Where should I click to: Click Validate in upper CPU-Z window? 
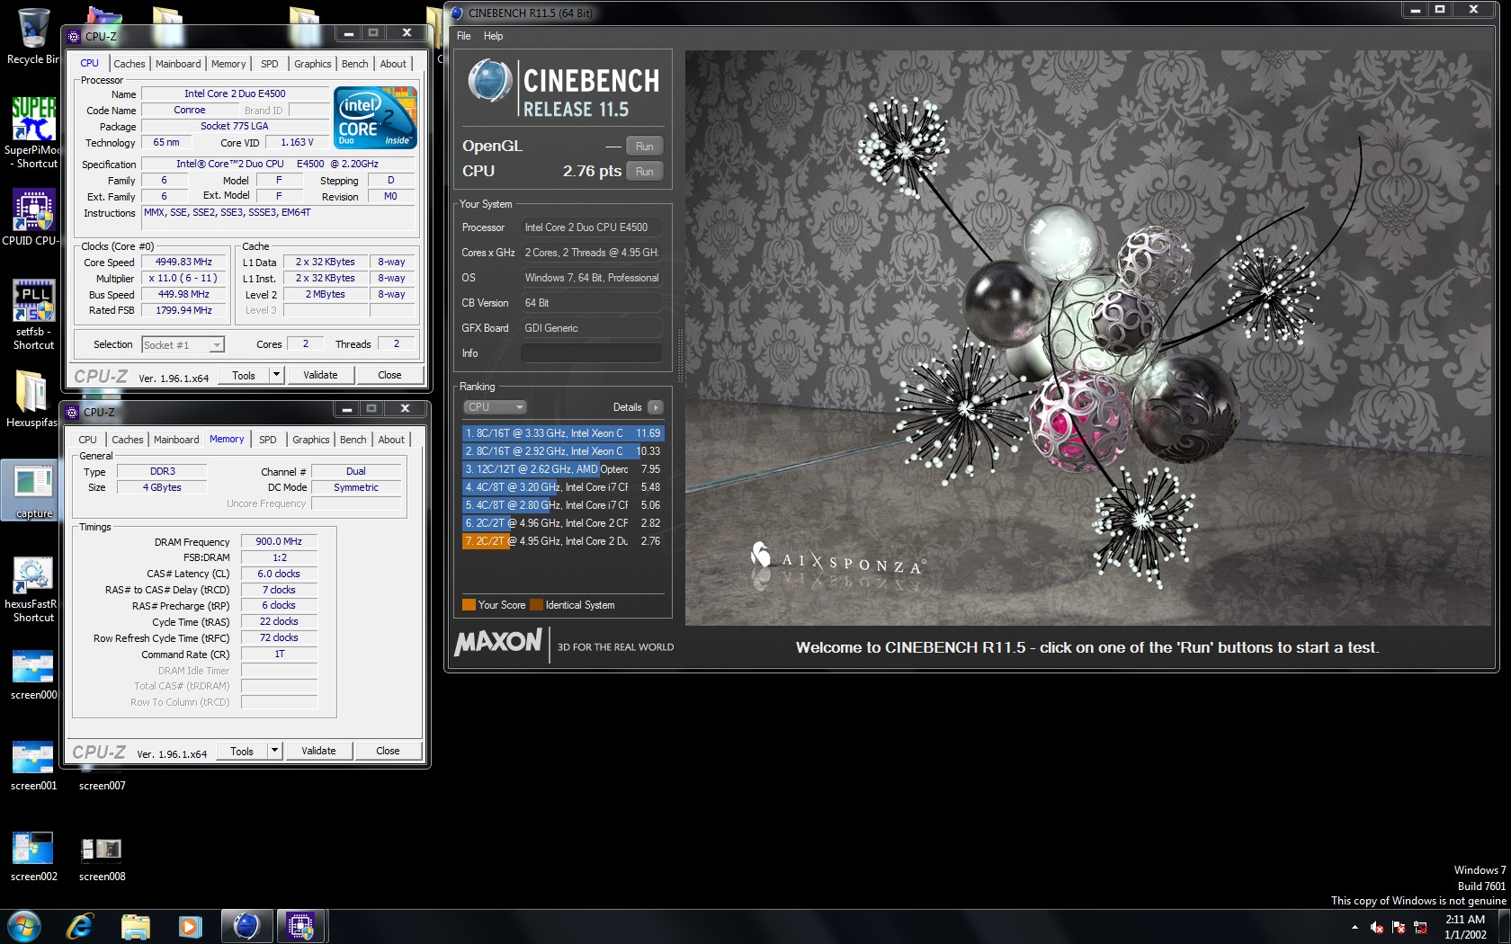point(320,375)
